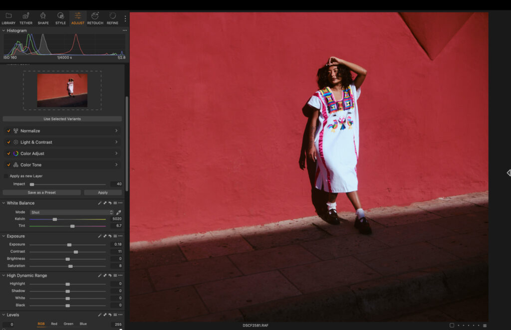Reset the Exposure adjustments with the reset arrow
511x330 pixels.
tap(110, 236)
